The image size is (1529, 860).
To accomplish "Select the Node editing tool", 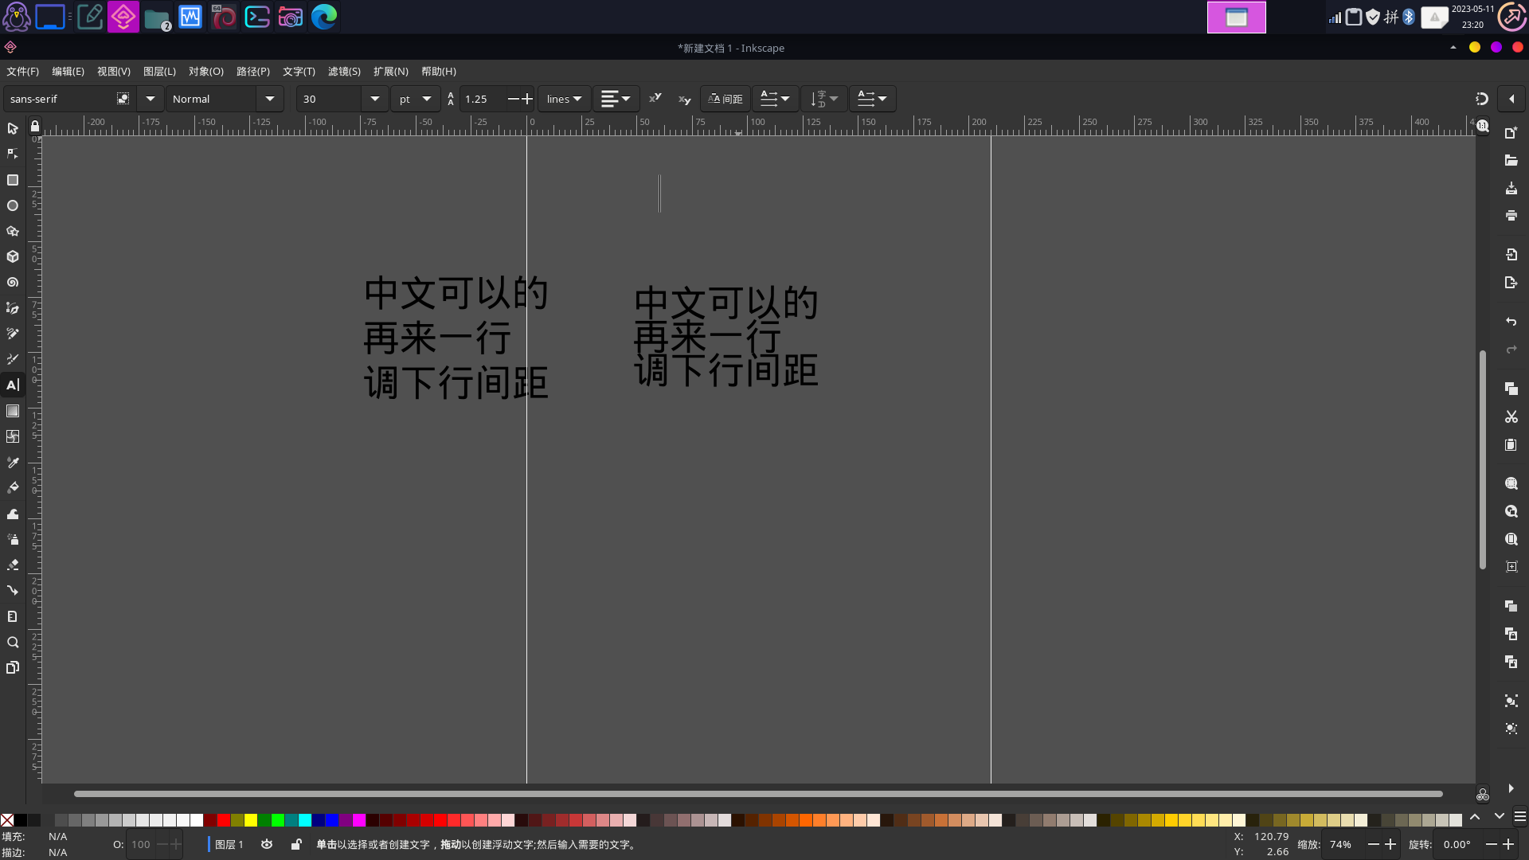I will point(13,154).
